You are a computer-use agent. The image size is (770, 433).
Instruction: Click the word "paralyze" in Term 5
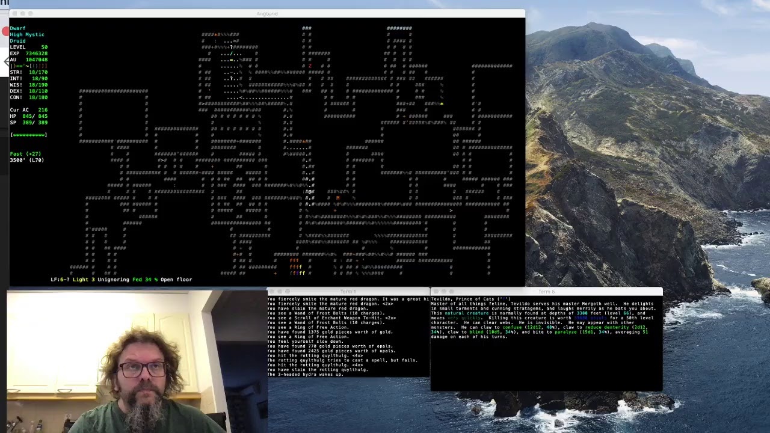566,332
